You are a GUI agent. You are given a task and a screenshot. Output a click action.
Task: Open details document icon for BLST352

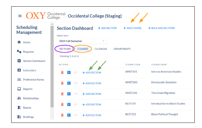pyautogui.click(x=69, y=115)
